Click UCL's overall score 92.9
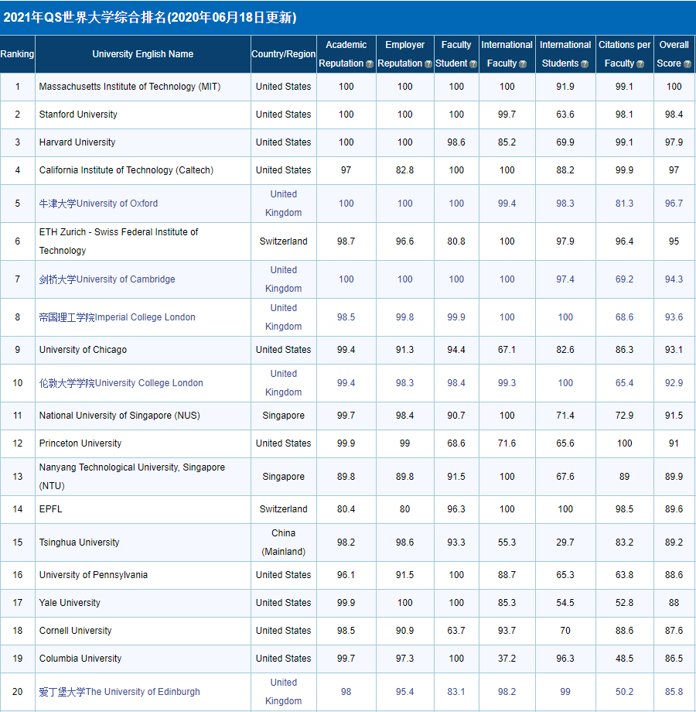Image resolution: width=696 pixels, height=712 pixels. pos(674,383)
